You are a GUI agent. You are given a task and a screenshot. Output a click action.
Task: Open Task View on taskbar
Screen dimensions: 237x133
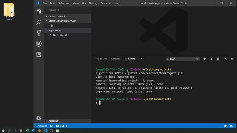pos(15,130)
